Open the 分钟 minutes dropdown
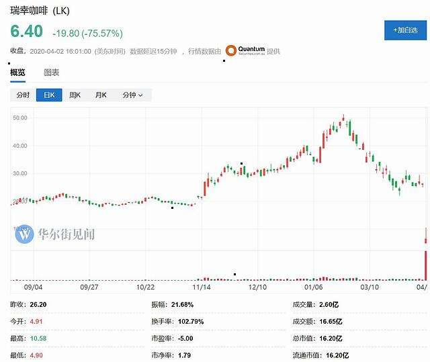This screenshot has width=430, height=362. 132,95
